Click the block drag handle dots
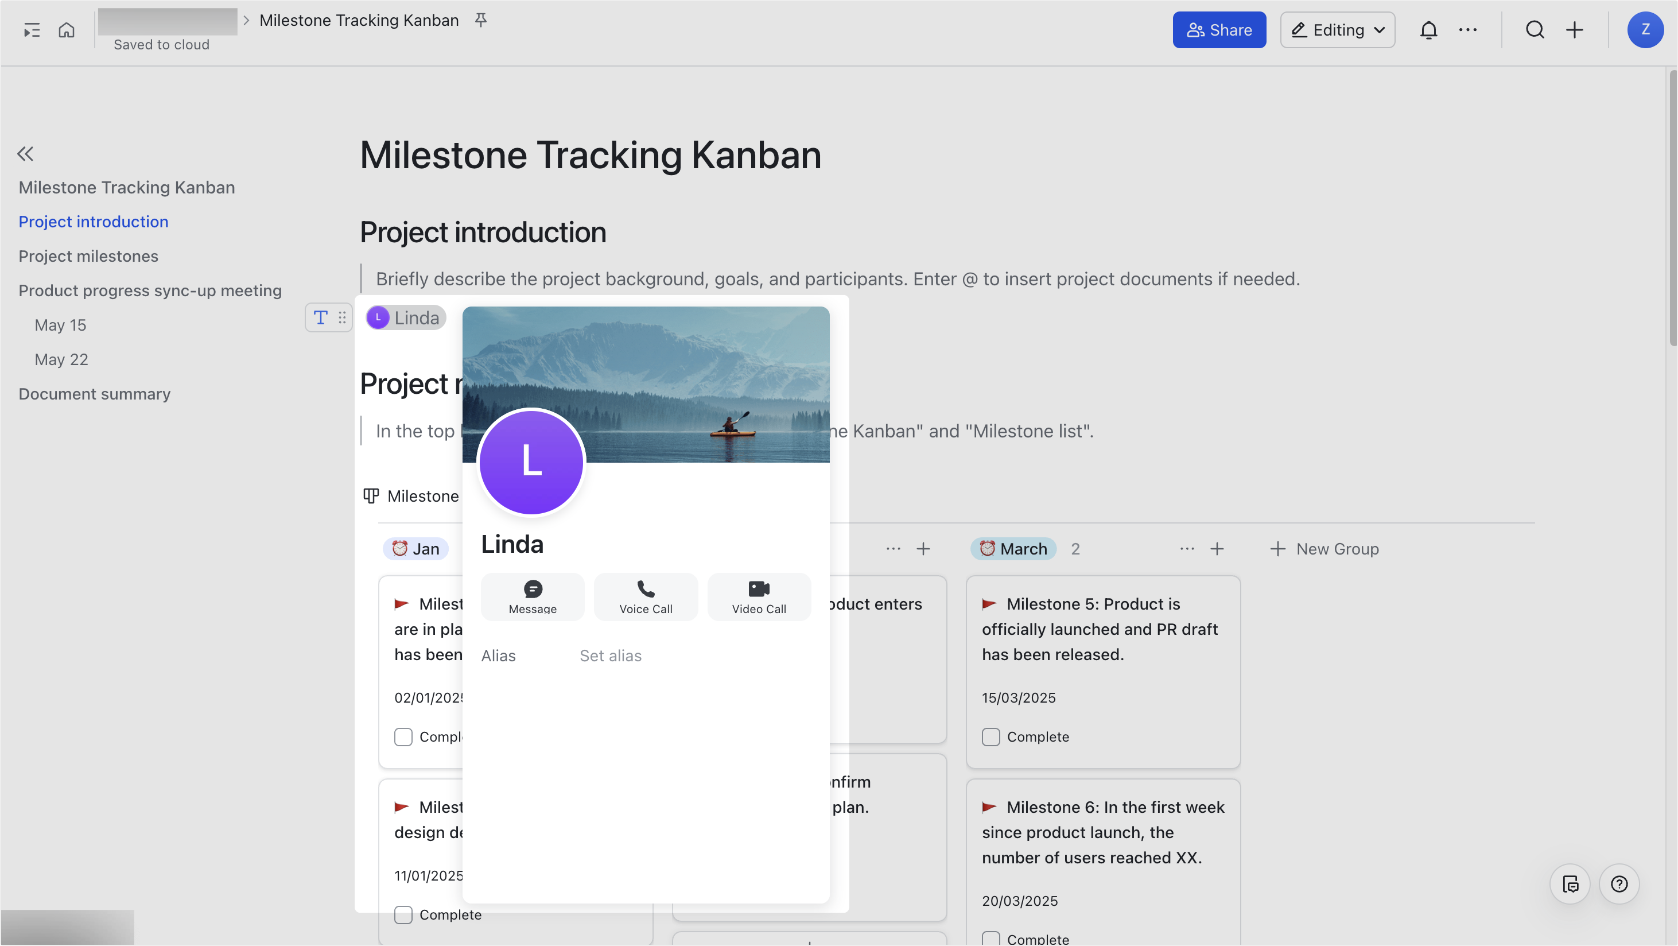The height and width of the screenshot is (946, 1678). [x=342, y=318]
